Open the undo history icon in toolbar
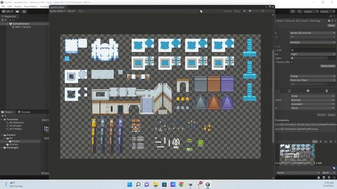Screen dimensions: 337x189 tap(293, 12)
